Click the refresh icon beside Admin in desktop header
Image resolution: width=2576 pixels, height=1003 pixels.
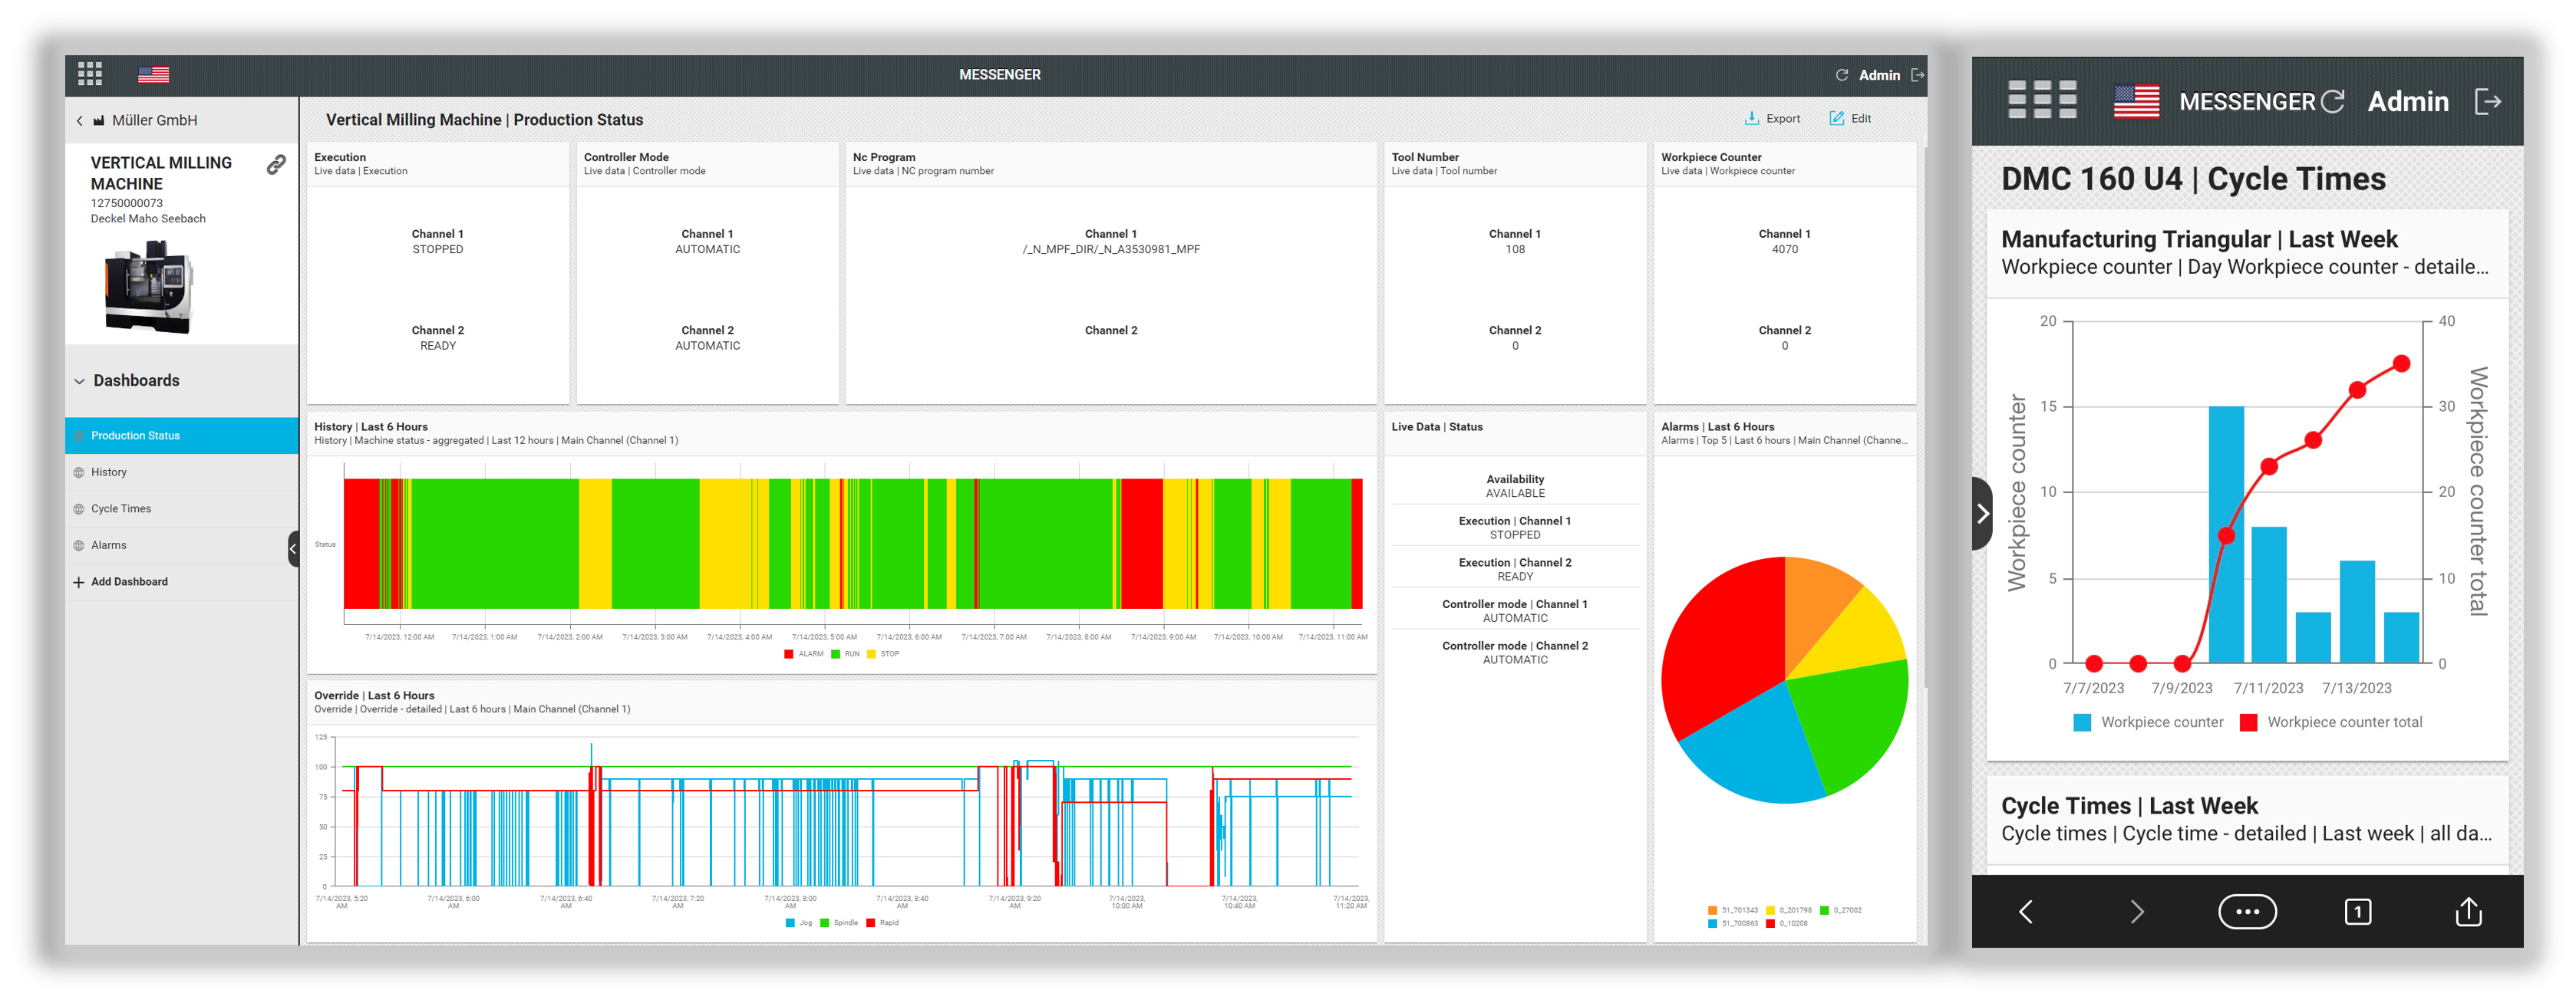coord(1842,75)
